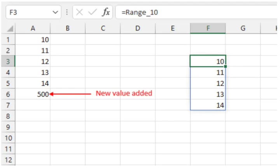Click cell F6 with value 13
Screen dimensions: 280x168
coord(208,94)
